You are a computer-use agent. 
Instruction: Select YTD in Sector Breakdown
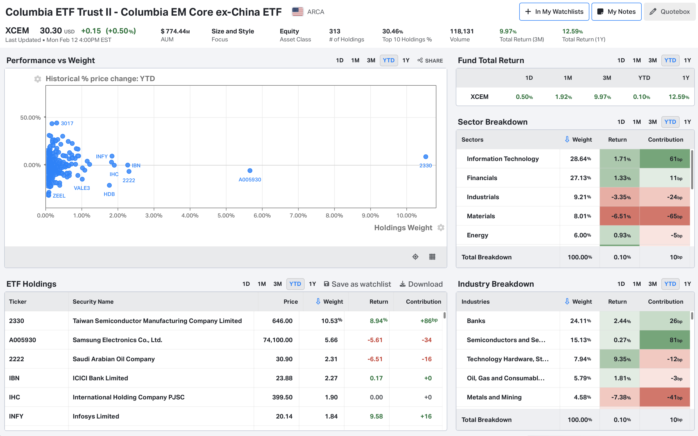[670, 122]
